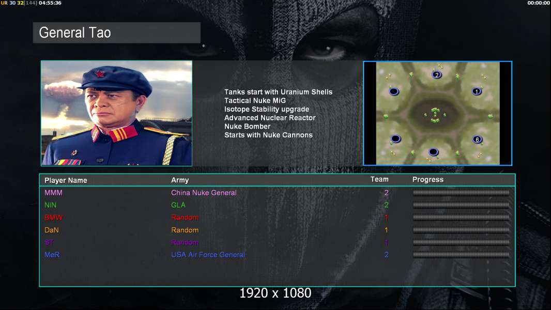This screenshot has width=551, height=310.
Task: Click the Random army entry in BMW's row
Action: tap(185, 218)
